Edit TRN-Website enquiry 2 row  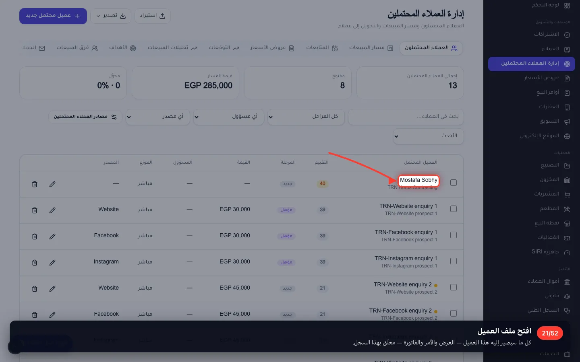pos(52,289)
